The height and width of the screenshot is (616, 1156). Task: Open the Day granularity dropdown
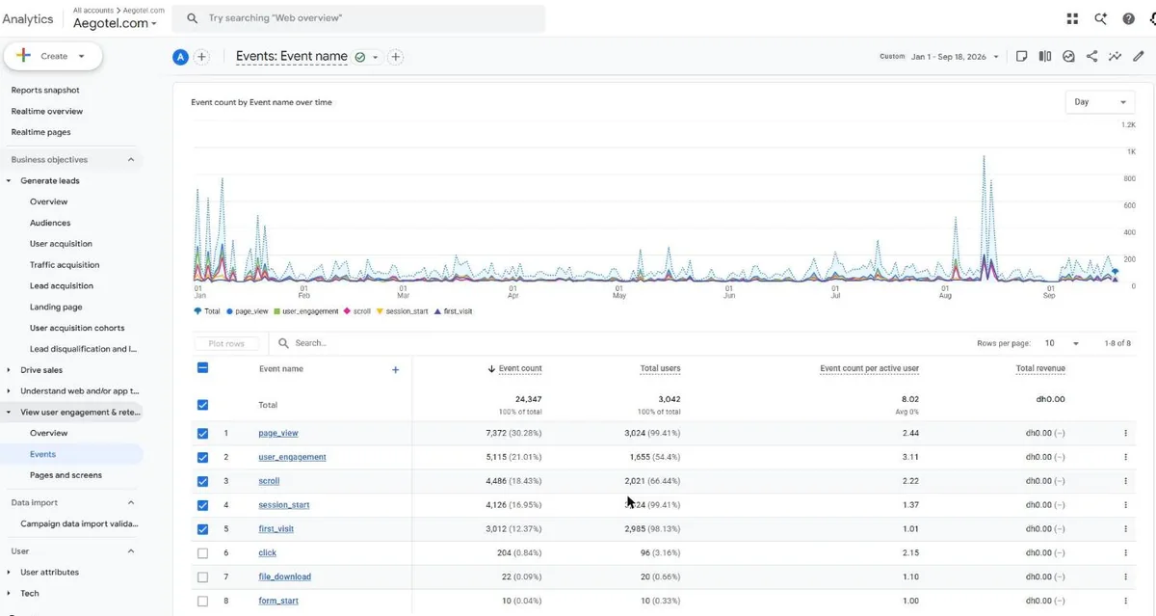pos(1101,102)
